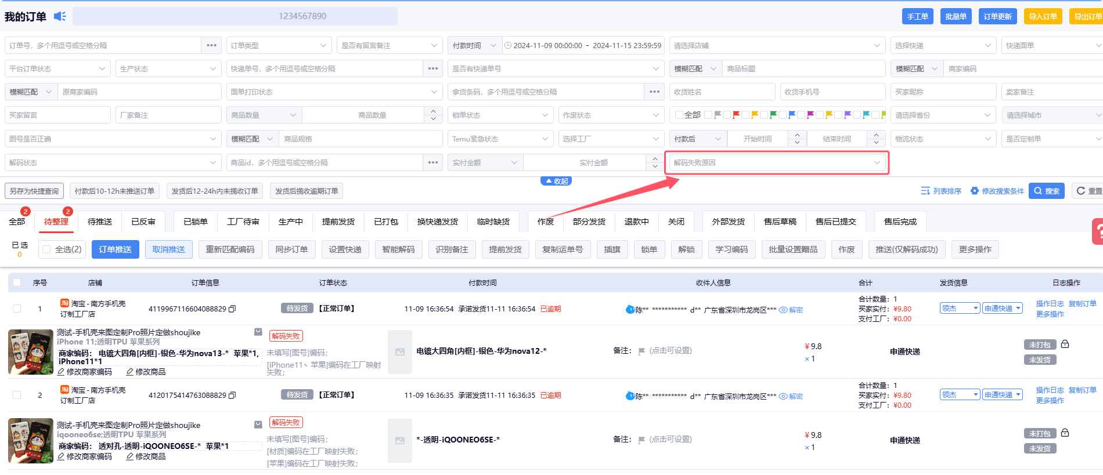Select the red flag filter checkbox

727,115
